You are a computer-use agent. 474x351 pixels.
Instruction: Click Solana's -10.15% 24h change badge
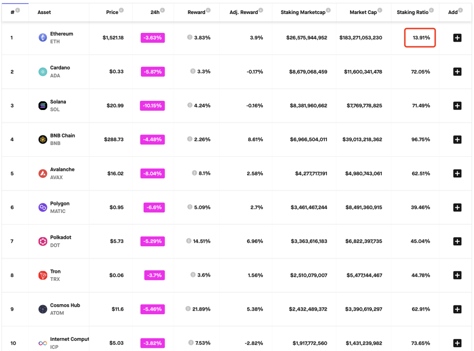click(152, 106)
